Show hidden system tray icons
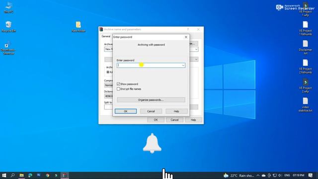Image resolution: width=318 pixels, height=179 pixels. click(258, 176)
